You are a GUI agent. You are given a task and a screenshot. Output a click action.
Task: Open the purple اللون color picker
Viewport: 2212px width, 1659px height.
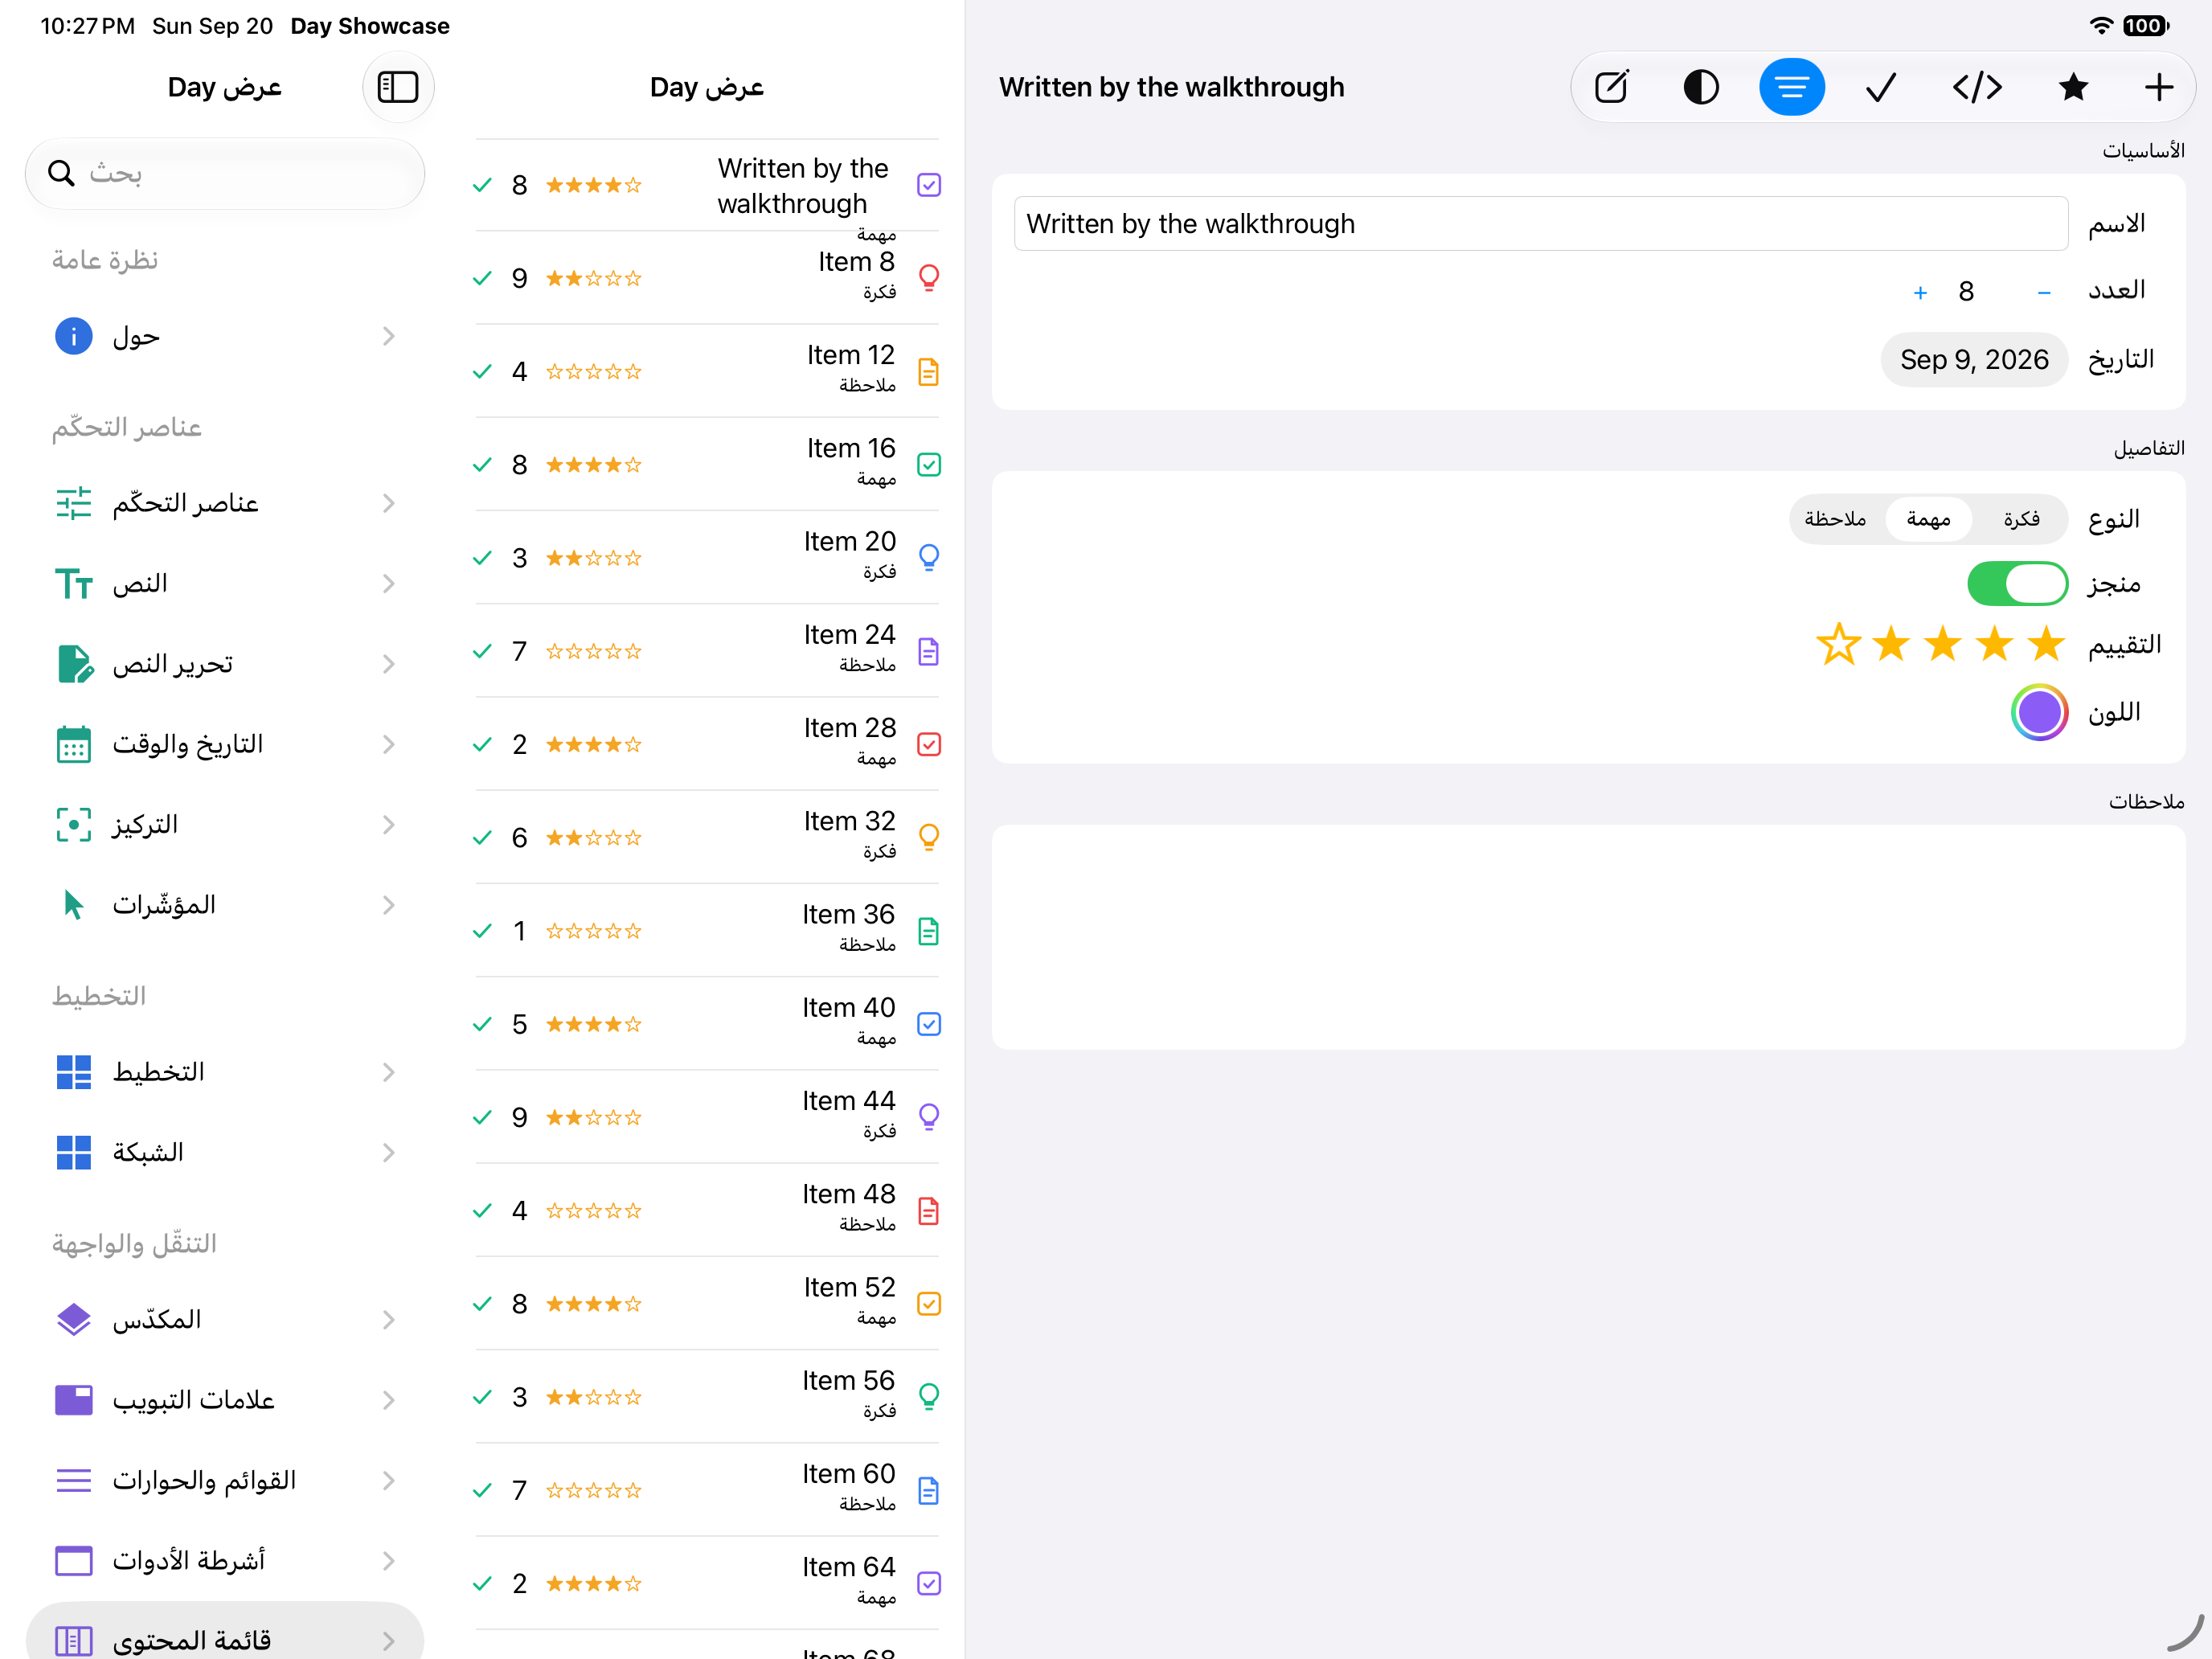[x=2038, y=712]
